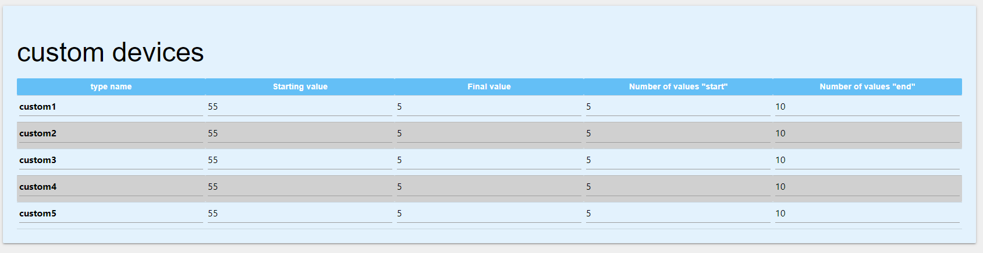Viewport: 983px width, 253px height.
Task: Edit custom4 Starting value field
Action: [x=300, y=187]
